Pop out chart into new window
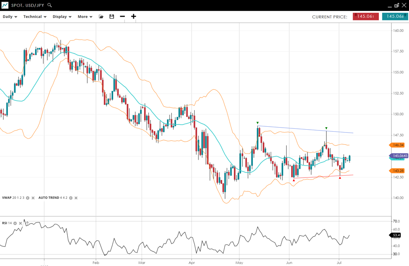409x266 pixels. coord(397,5)
